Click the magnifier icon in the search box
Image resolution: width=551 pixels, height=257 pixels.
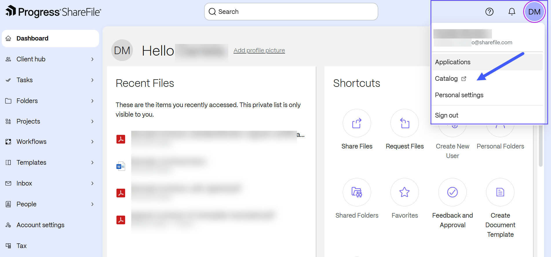[212, 12]
